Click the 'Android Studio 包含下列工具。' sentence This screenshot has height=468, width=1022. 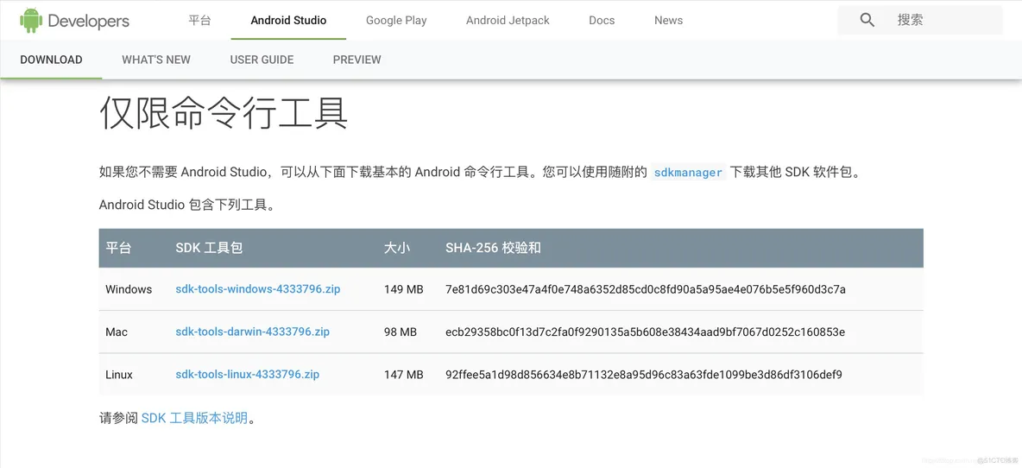pos(187,205)
